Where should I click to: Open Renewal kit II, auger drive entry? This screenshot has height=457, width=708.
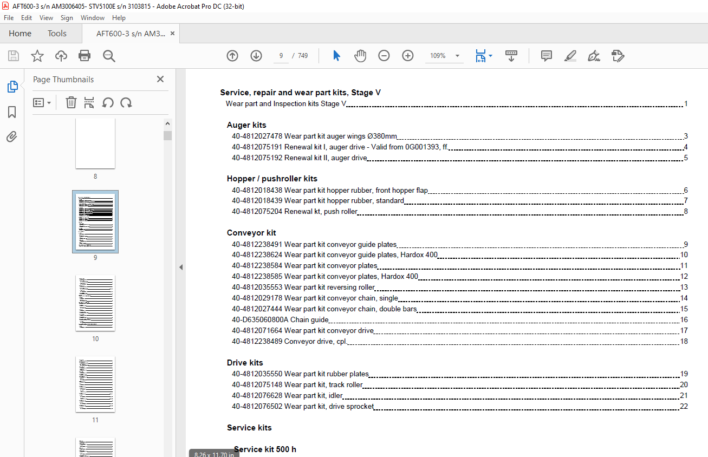coord(459,158)
